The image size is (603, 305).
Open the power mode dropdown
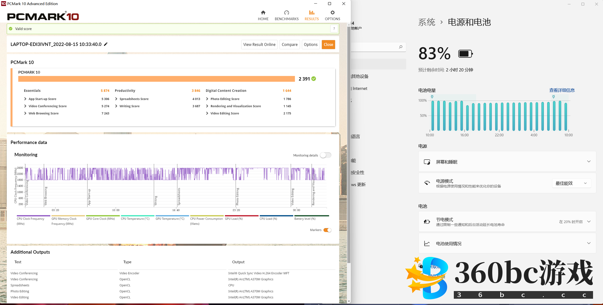[x=571, y=184]
